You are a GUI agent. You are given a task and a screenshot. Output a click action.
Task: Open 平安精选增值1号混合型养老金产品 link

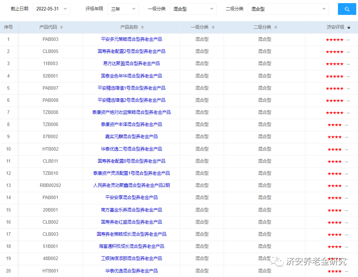coord(132,88)
